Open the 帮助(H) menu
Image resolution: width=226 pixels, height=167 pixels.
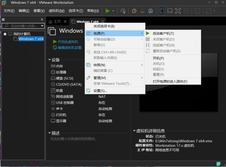pyautogui.click(x=93, y=11)
